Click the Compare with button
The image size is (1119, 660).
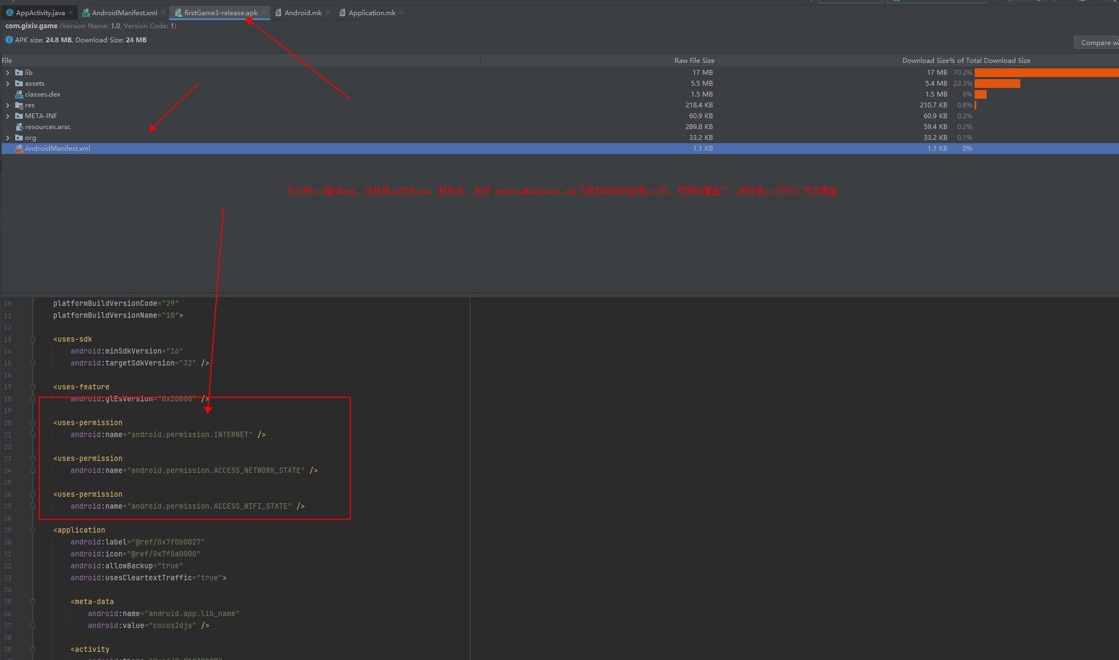[1096, 43]
